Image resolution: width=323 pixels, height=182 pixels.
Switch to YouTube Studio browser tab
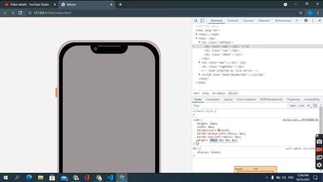(29, 5)
